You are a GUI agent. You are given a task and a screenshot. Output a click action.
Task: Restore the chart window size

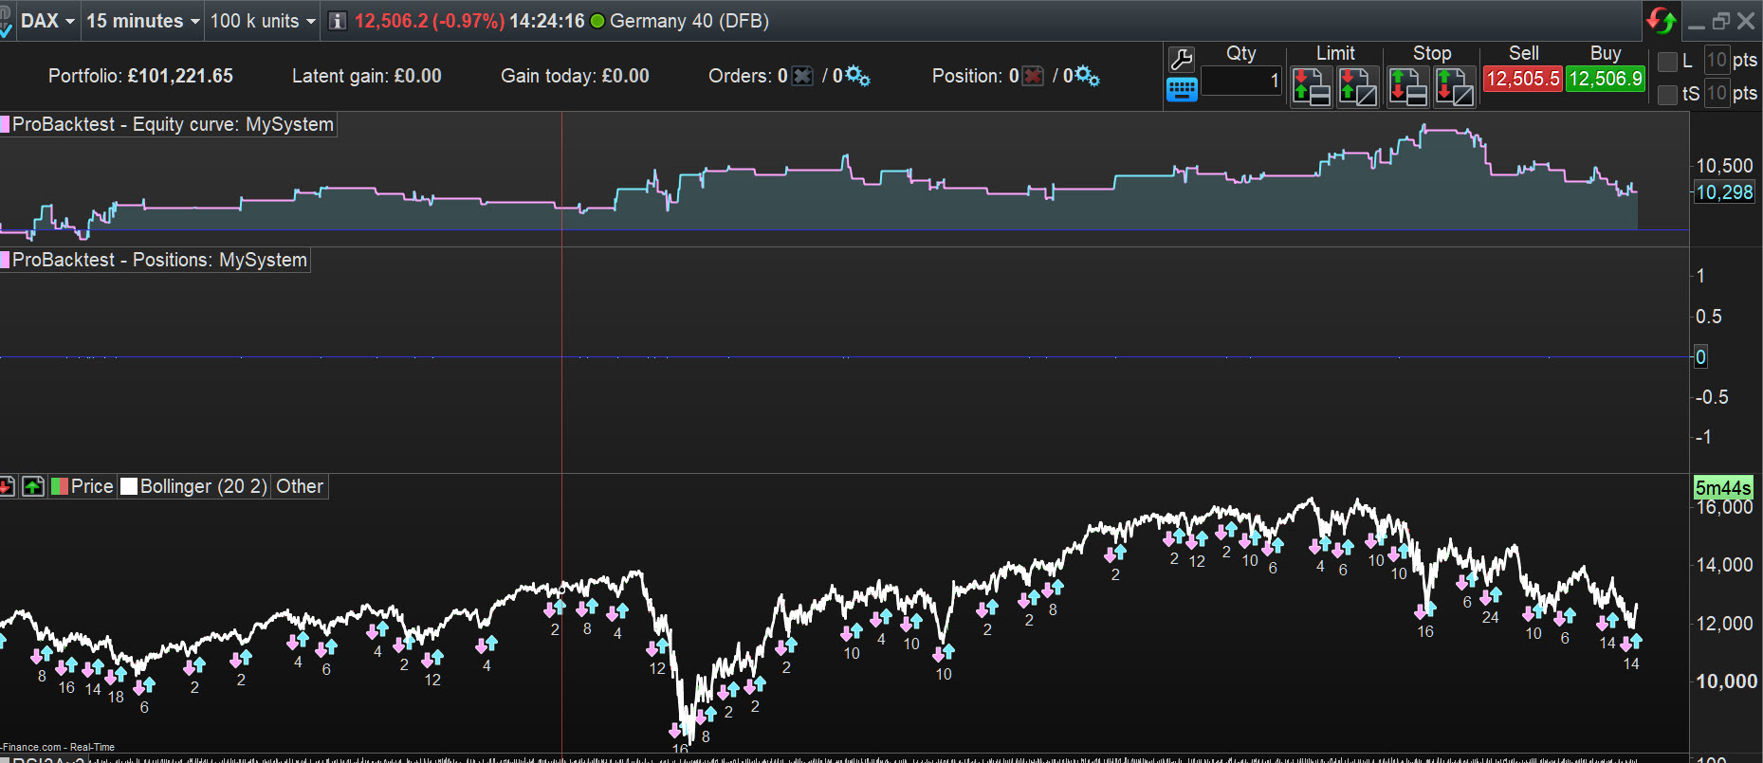1721,21
